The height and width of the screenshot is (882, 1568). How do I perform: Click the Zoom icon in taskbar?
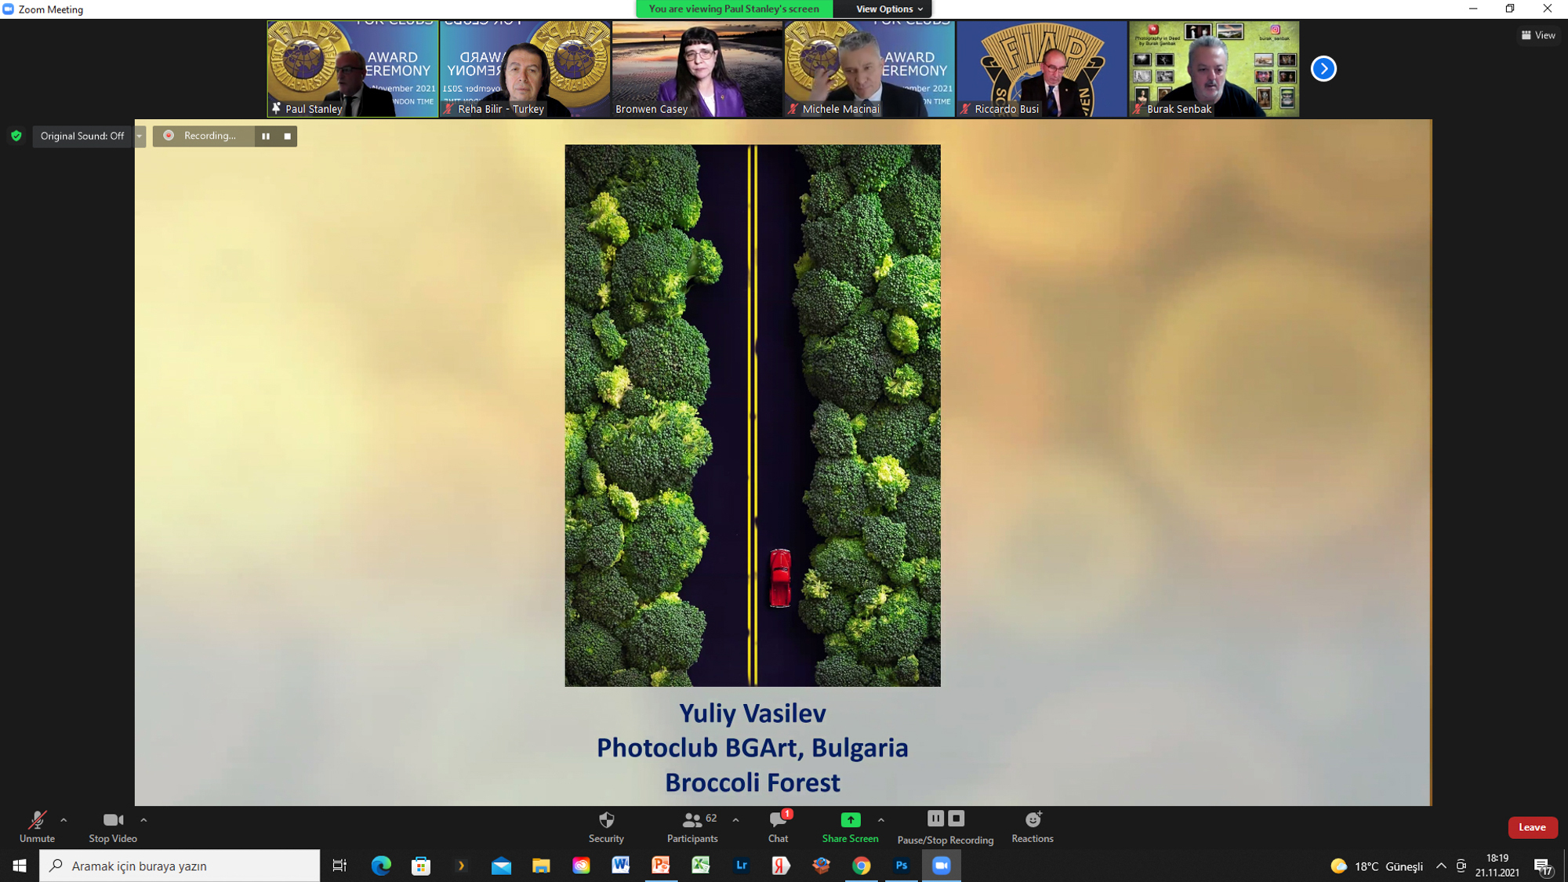click(941, 866)
